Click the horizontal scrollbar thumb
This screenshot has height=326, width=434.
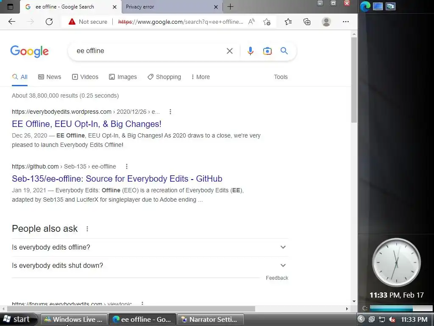coord(131,309)
